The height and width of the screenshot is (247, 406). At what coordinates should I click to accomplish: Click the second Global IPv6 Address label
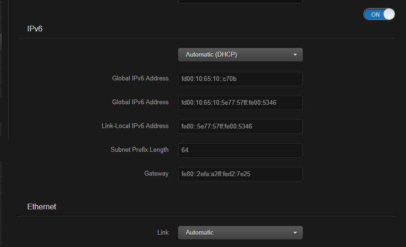140,102
